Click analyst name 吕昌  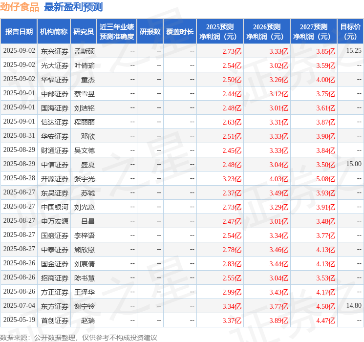[x=88, y=221]
